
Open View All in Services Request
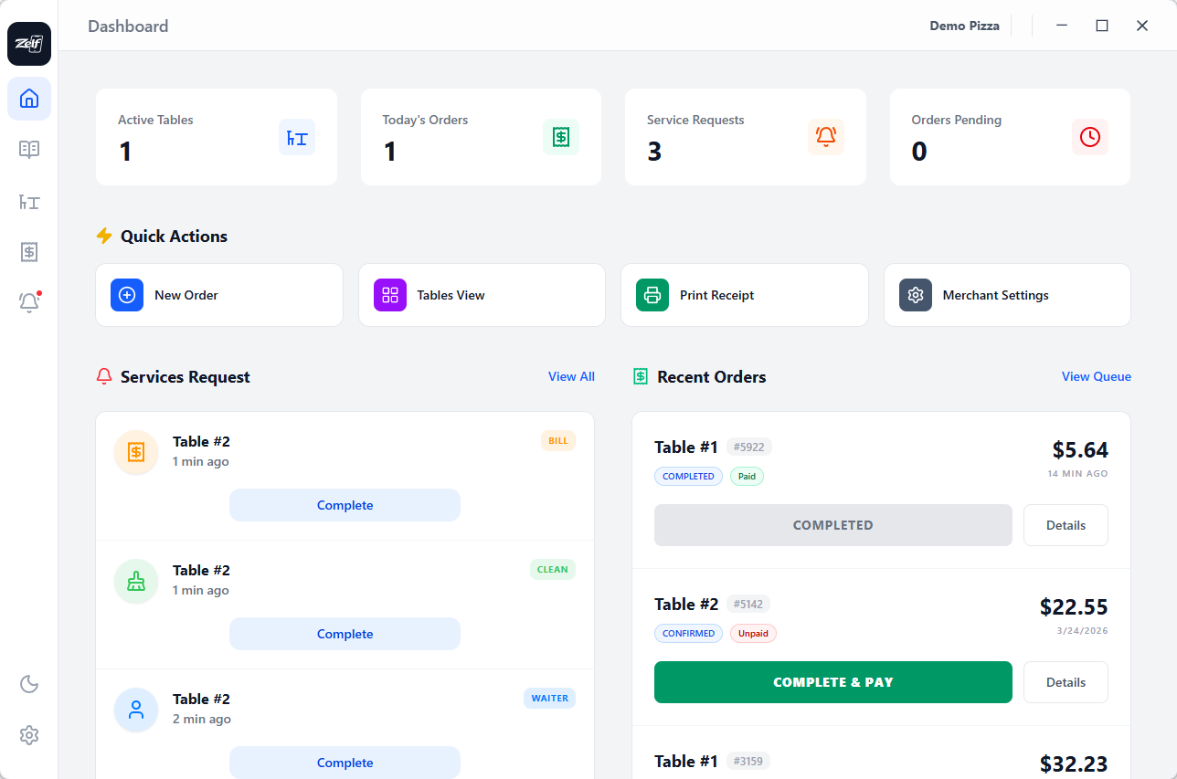point(571,376)
